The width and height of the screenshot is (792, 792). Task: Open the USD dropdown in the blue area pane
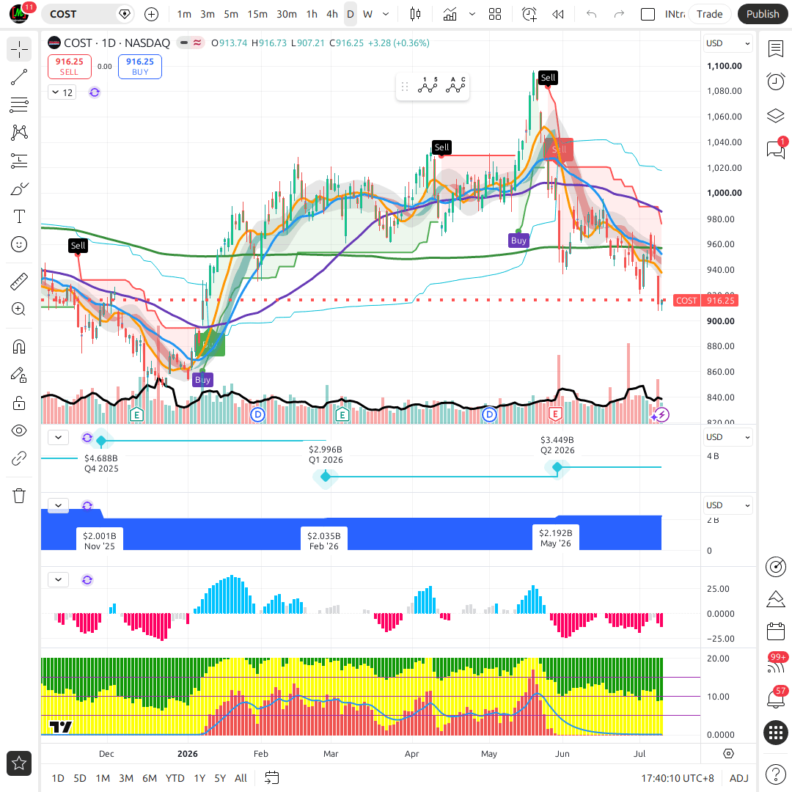coord(727,505)
